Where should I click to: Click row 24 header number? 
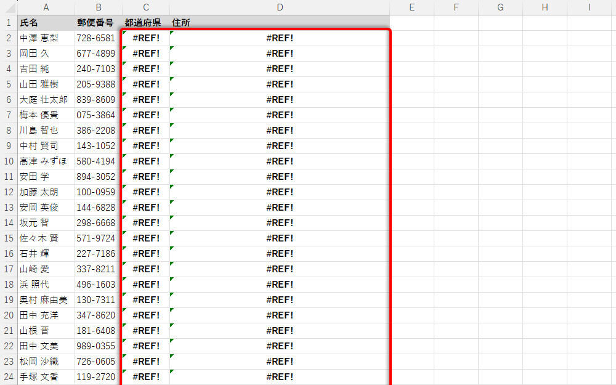tap(9, 377)
